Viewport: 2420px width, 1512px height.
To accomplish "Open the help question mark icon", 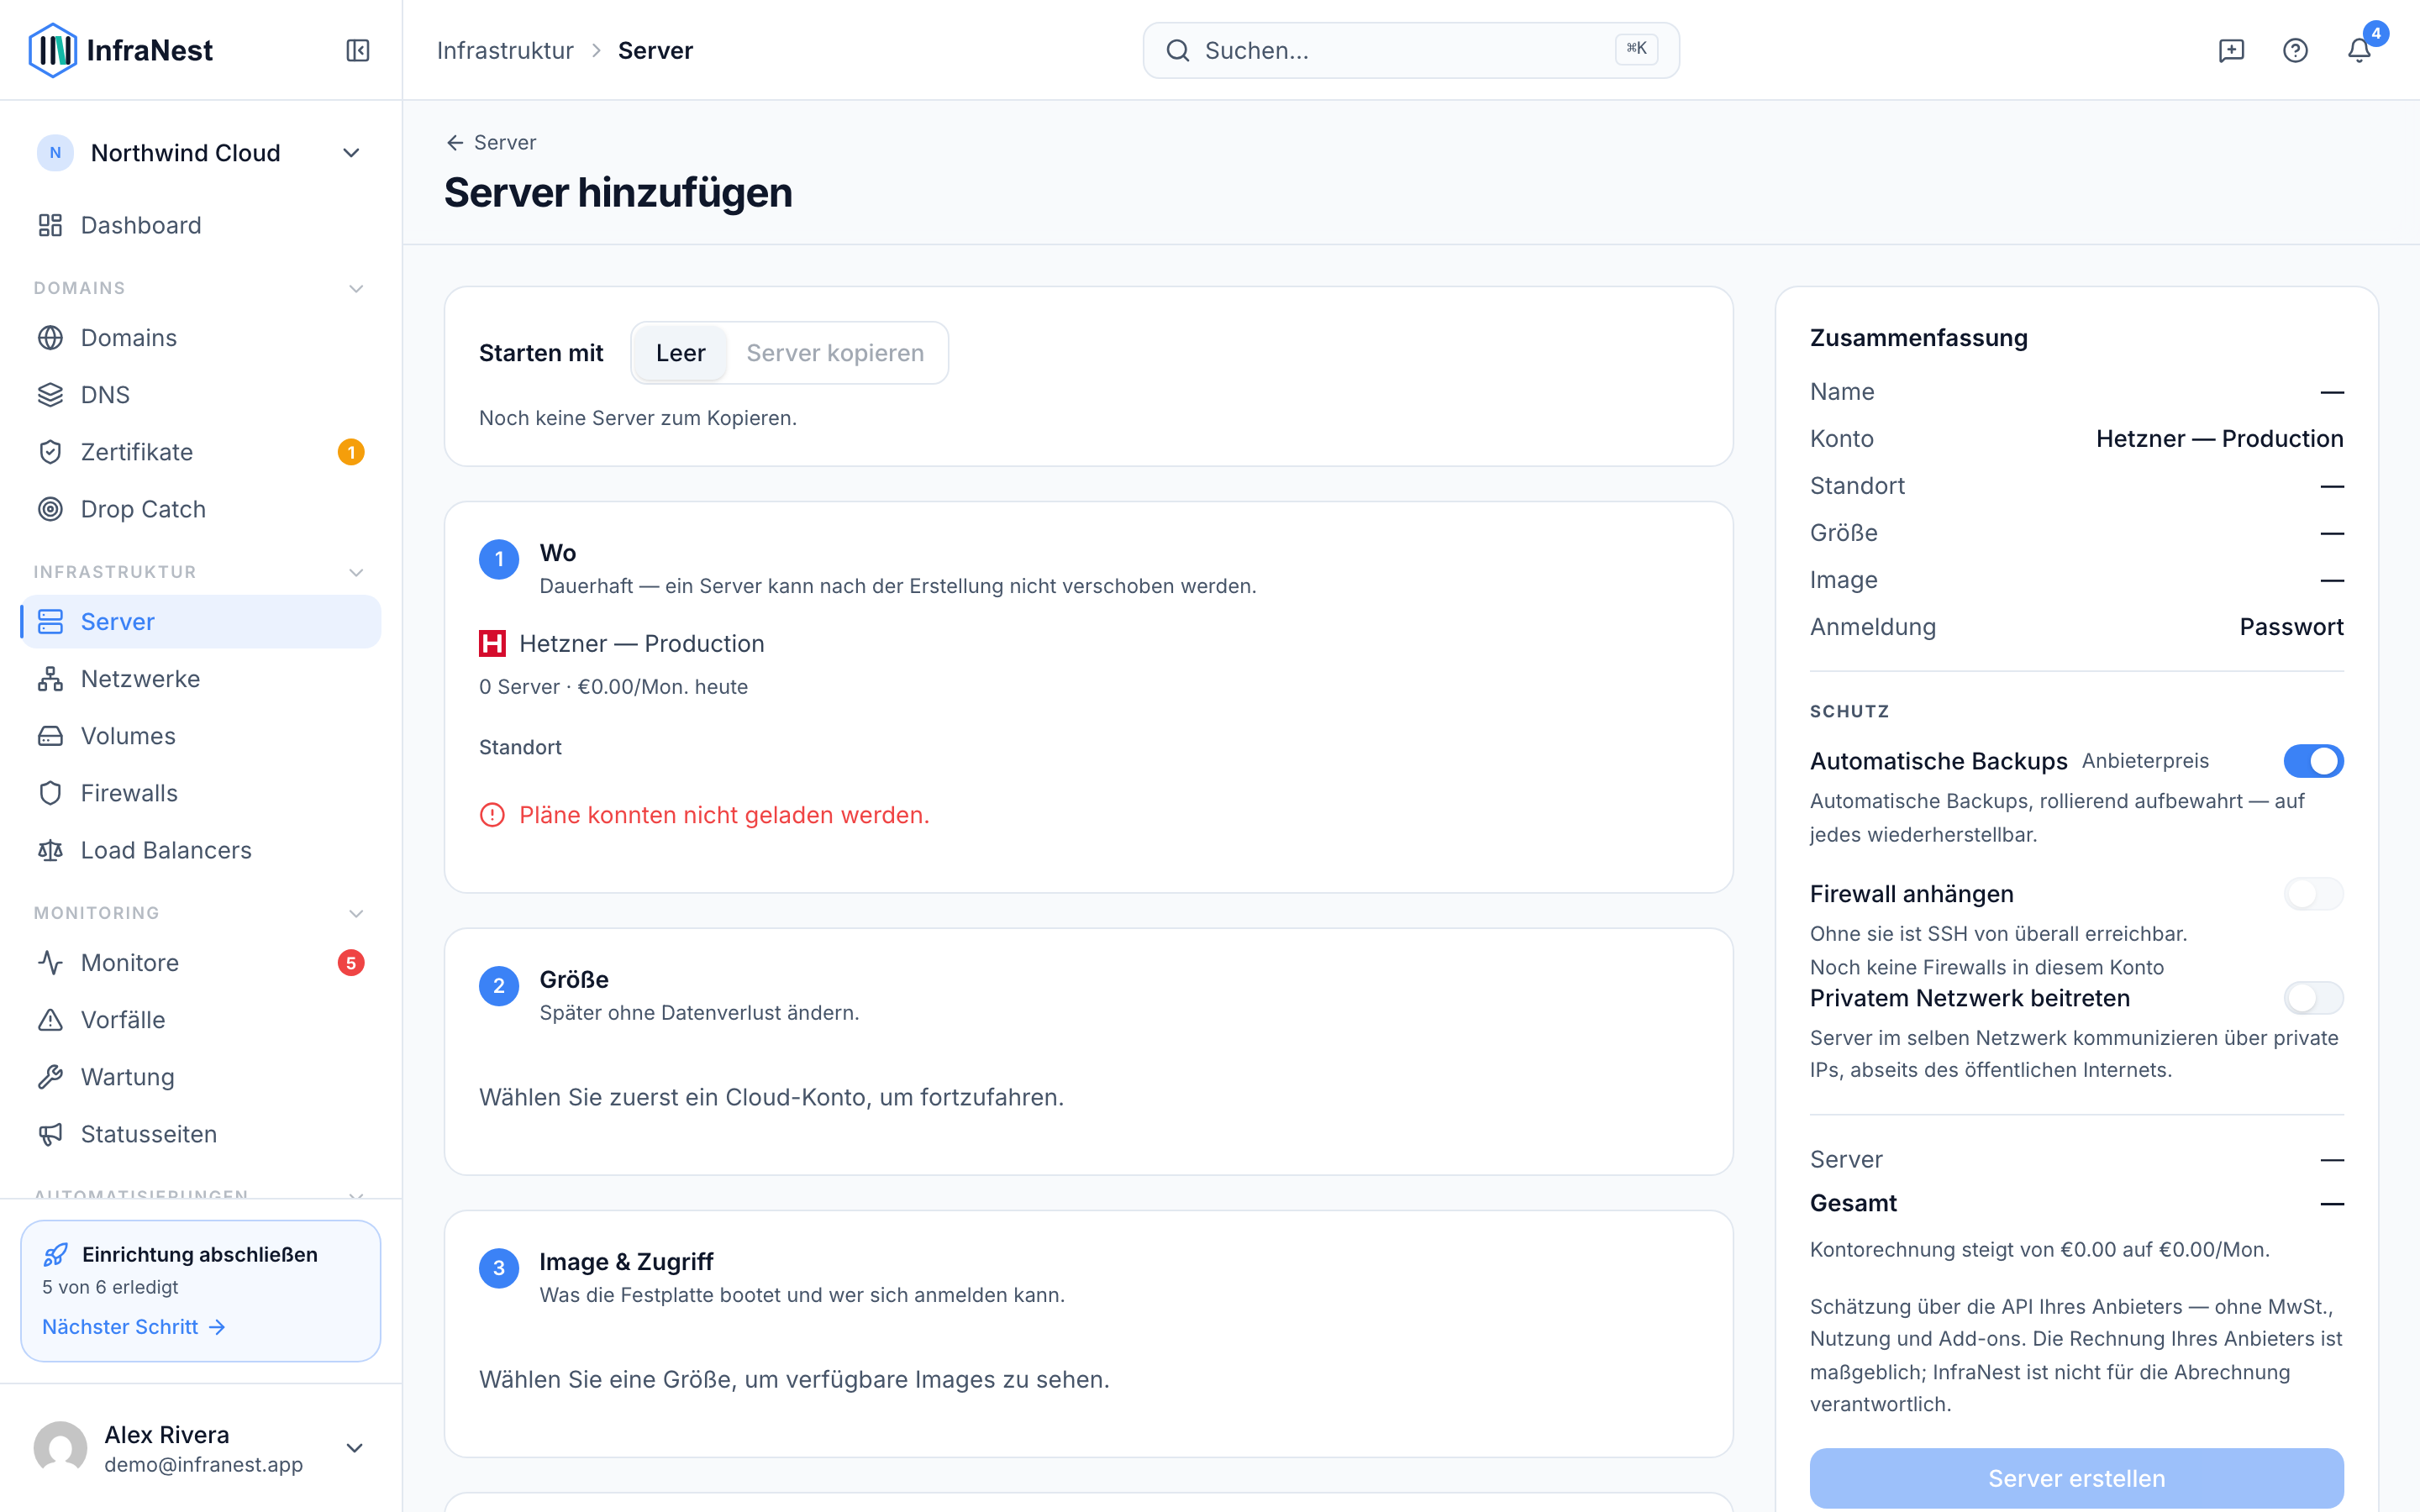I will (x=2295, y=50).
